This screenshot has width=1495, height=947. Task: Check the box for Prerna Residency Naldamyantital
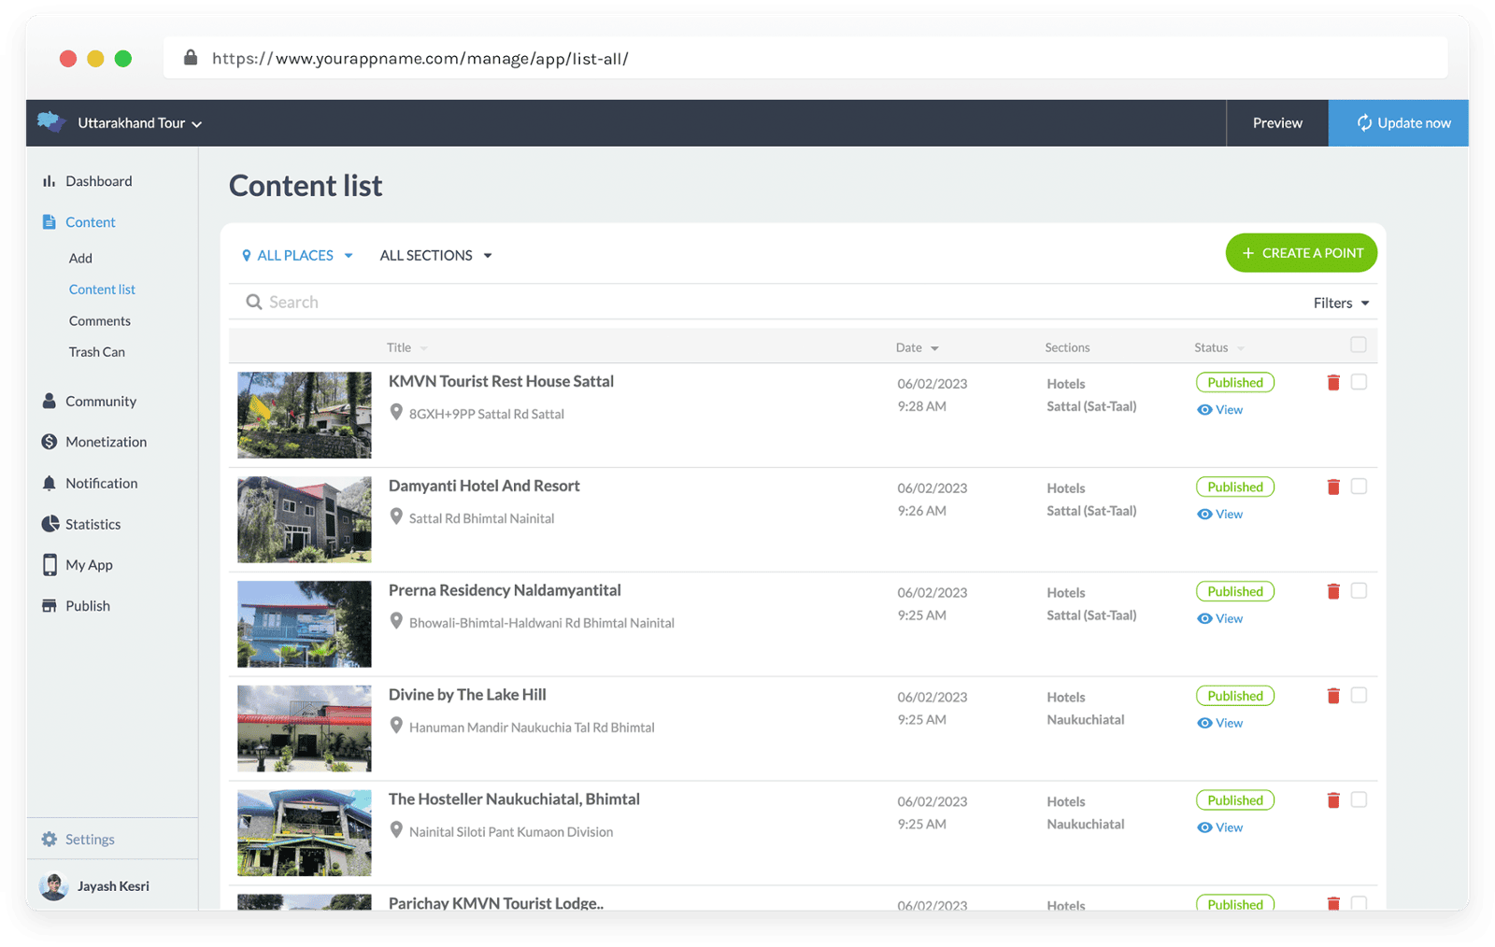[1359, 591]
